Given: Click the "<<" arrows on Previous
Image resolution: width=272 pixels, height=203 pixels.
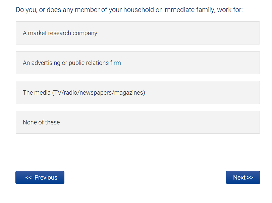Looking at the screenshot, I should coord(29,178).
